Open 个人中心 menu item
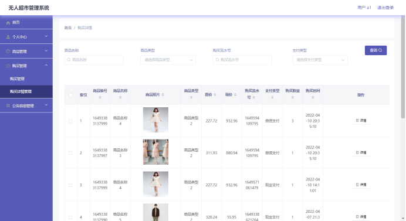The height and width of the screenshot is (221, 406). [x=26, y=37]
